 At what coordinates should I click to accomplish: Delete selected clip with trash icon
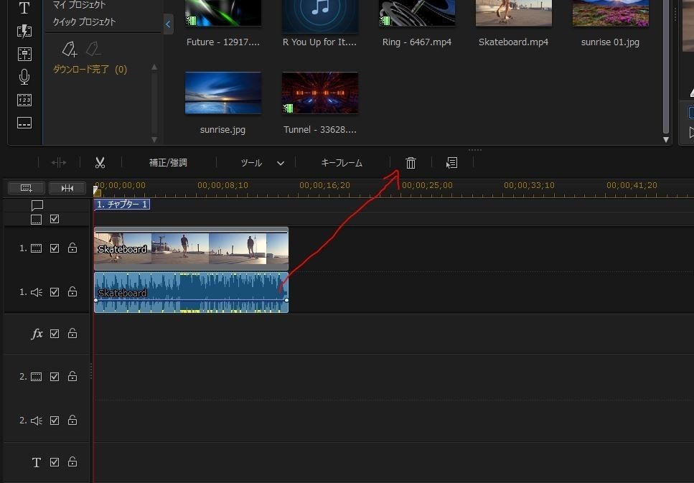coord(411,162)
